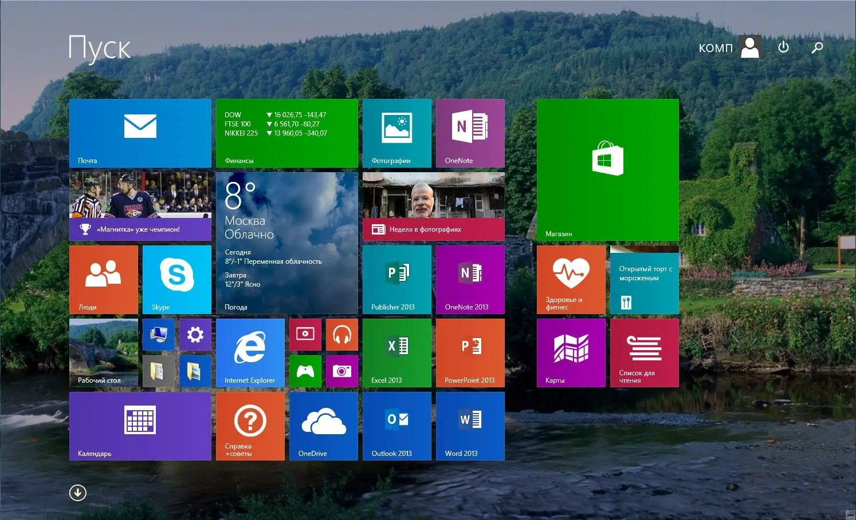856x520 pixels.
Task: Show all apps with the down arrow
Action: (78, 493)
